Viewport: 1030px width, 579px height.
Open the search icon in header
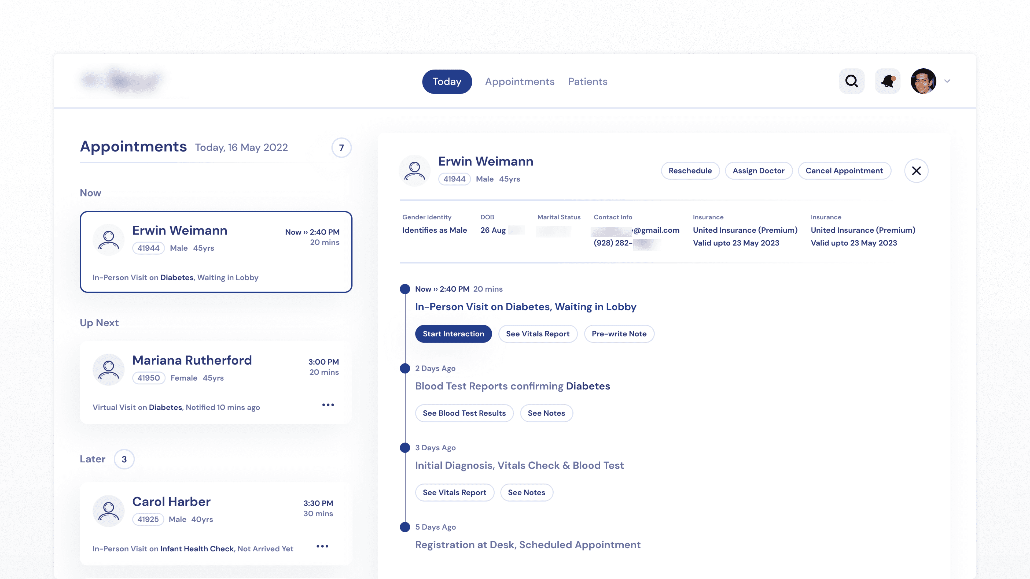pyautogui.click(x=852, y=81)
